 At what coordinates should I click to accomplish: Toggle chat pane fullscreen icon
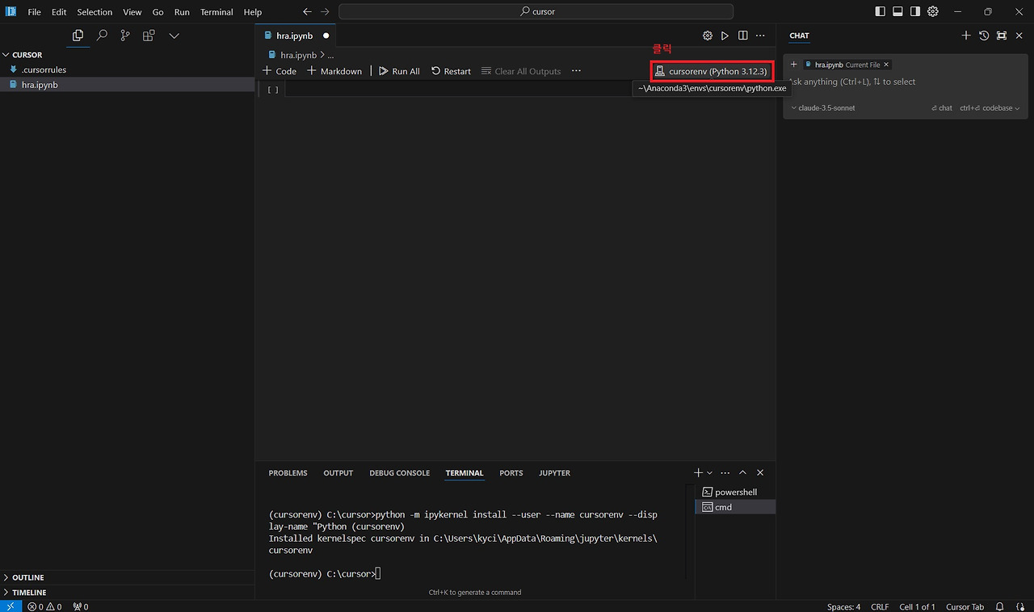1002,36
